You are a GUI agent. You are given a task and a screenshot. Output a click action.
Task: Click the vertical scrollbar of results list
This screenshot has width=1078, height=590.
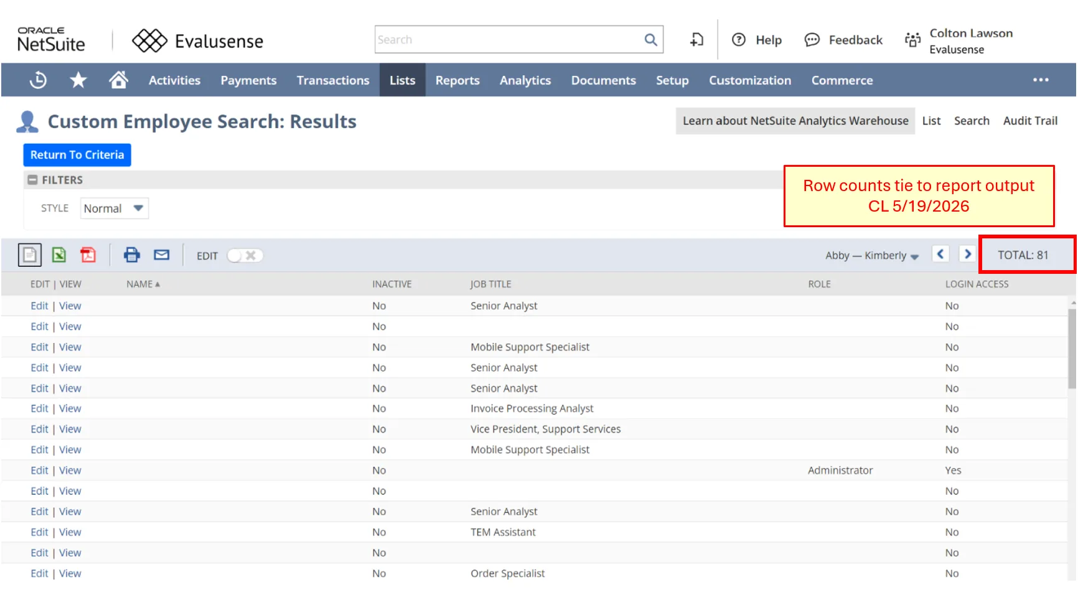(x=1072, y=349)
